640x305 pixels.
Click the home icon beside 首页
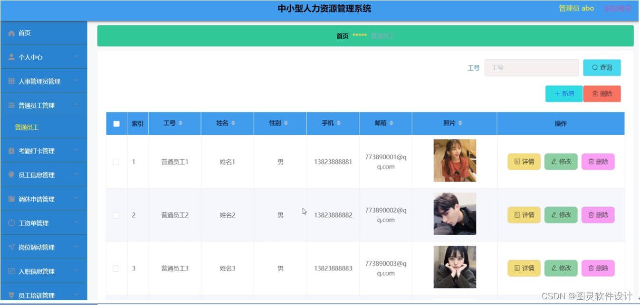(x=12, y=33)
